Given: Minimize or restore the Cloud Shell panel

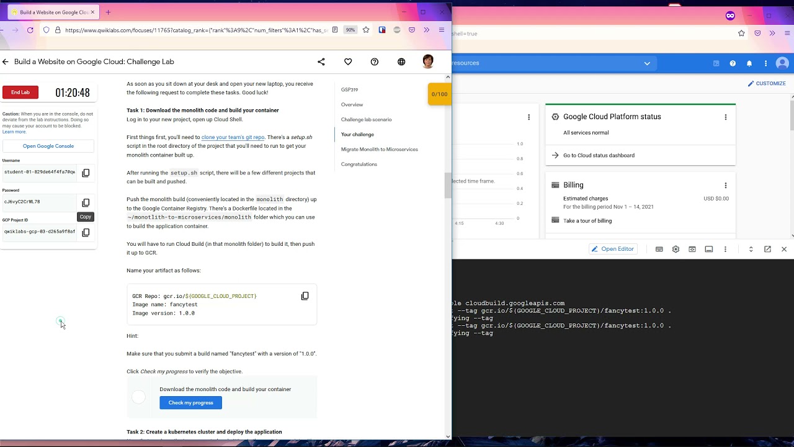Looking at the screenshot, I should pos(751,249).
